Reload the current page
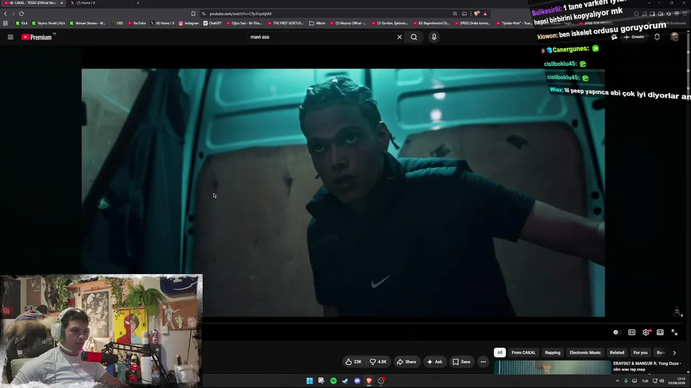The width and height of the screenshot is (691, 388). 22,13
